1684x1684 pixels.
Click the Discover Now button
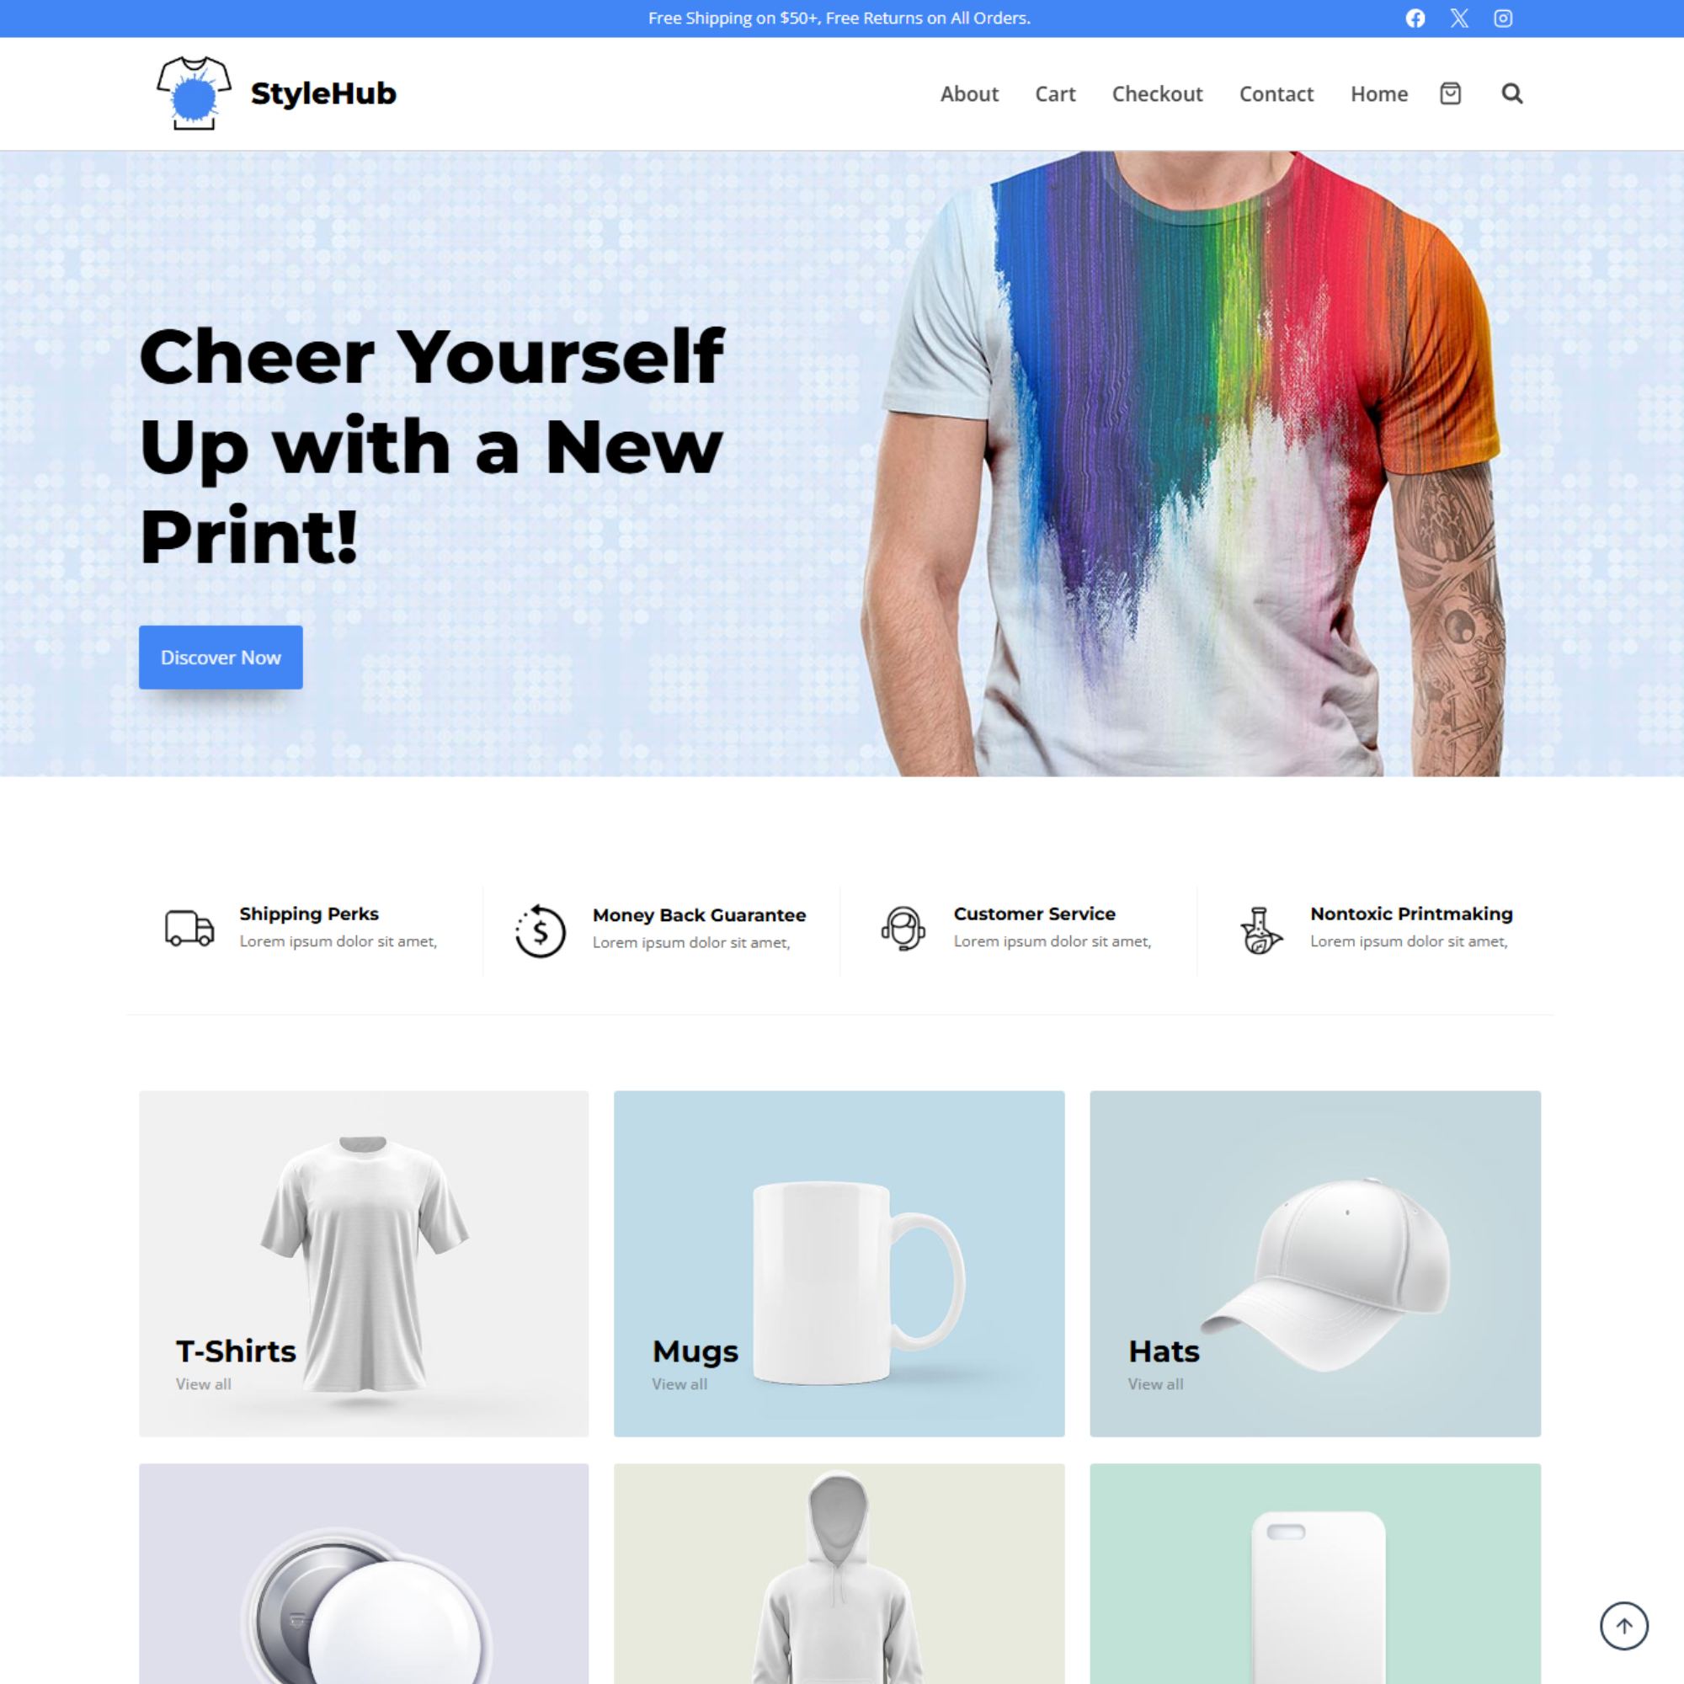coord(221,658)
